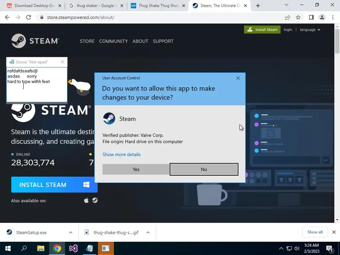
Task: Reload the Steam page
Action: 29,17
